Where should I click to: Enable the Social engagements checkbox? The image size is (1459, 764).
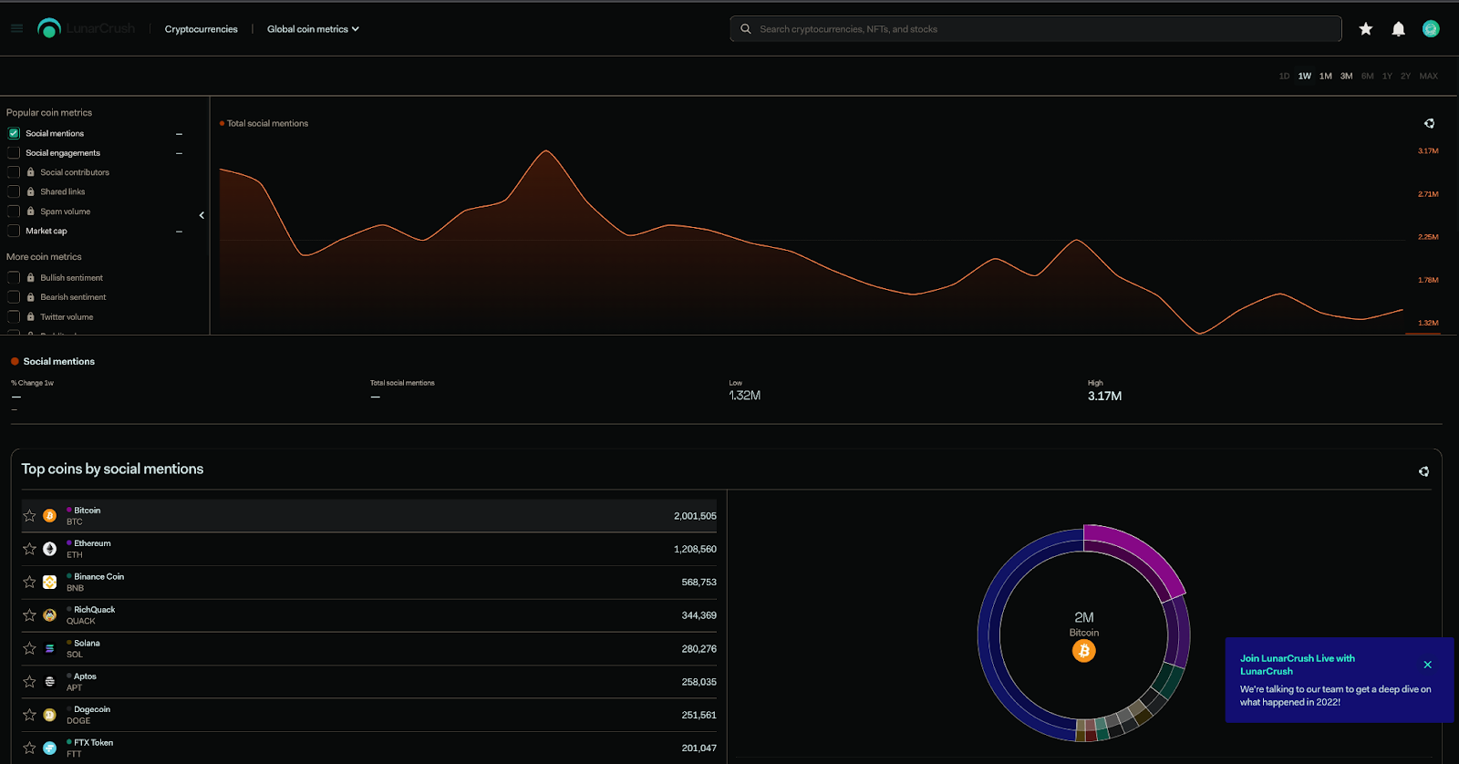tap(14, 153)
